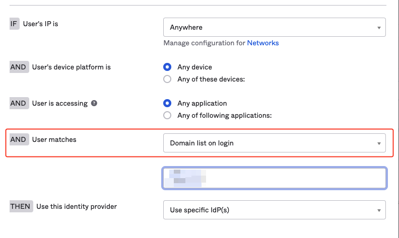
Task: Open the "Use specific IdP(s)" dropdown
Action: click(275, 210)
